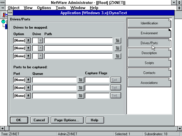
Task: Open first Option dropdown in drives section
Action: [28, 41]
